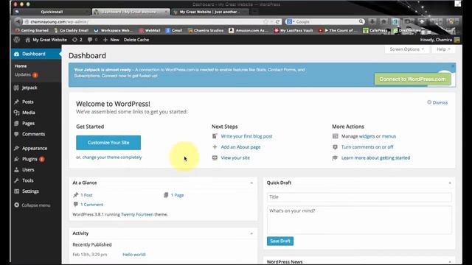This screenshot has height=265, width=472.
Task: Click the Plugins sidebar icon
Action: tap(16, 159)
